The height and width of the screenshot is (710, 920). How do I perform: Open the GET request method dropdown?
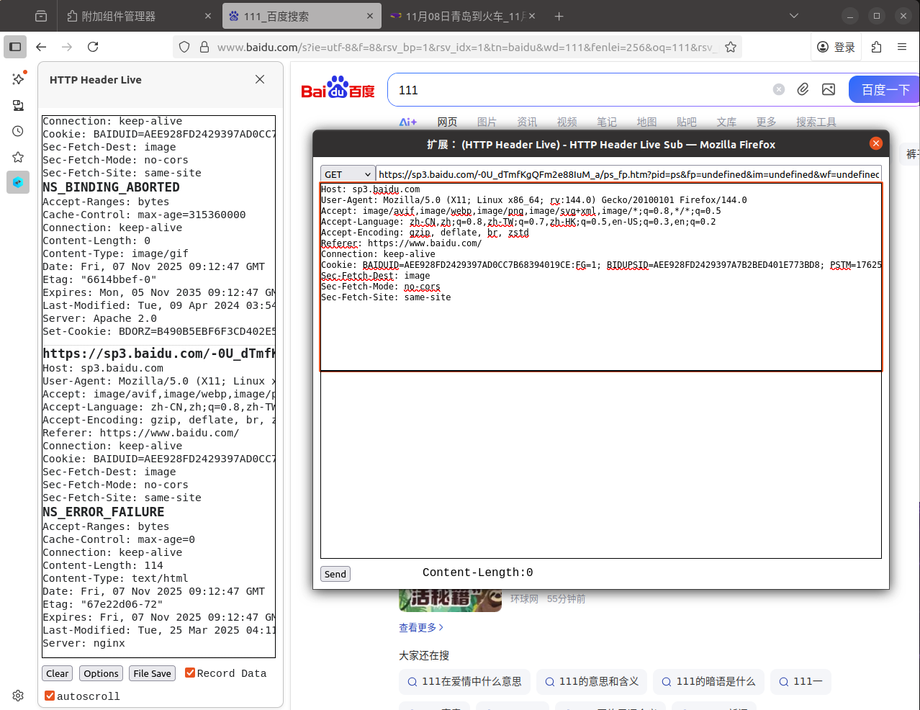click(348, 174)
